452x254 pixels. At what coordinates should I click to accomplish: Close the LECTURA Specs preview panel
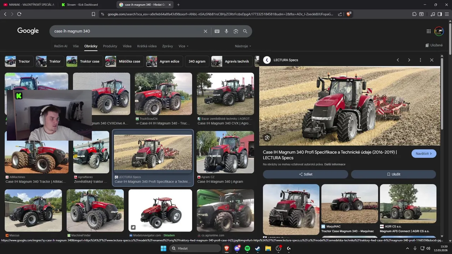click(432, 60)
